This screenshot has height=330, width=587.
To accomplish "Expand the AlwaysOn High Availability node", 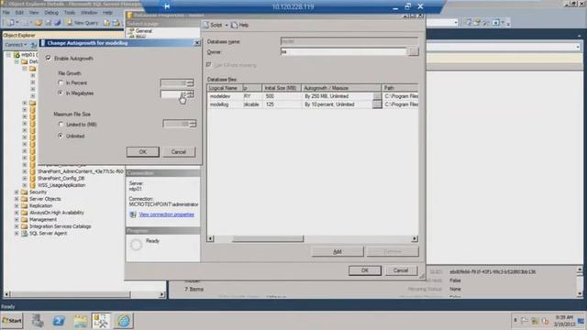I will tap(17, 213).
